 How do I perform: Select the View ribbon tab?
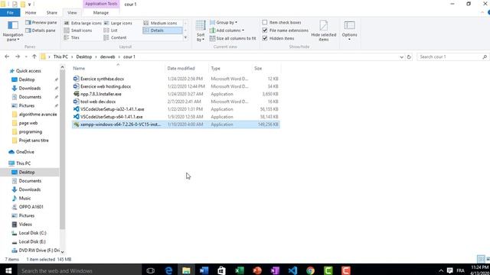click(x=72, y=12)
